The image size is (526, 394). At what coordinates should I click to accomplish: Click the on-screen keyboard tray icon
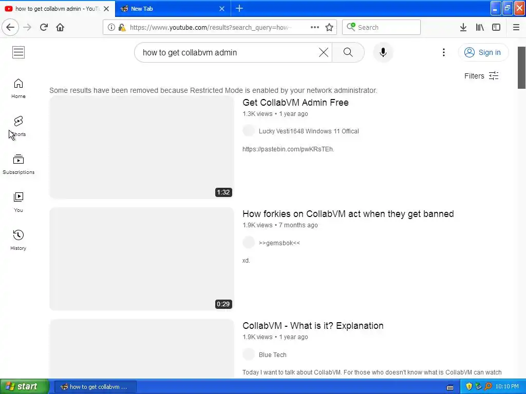[450, 387]
